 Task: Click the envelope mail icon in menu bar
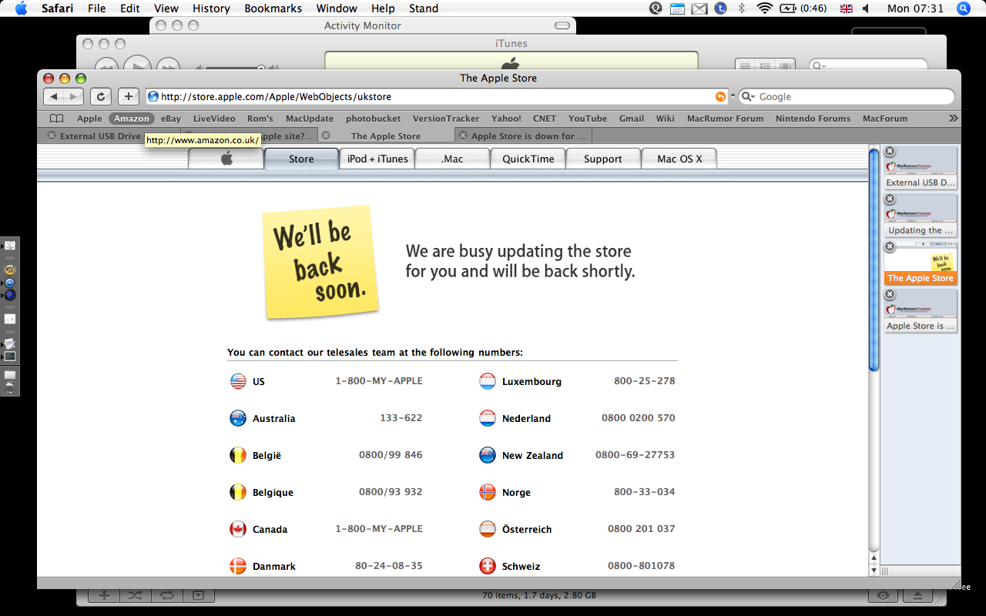tap(699, 8)
